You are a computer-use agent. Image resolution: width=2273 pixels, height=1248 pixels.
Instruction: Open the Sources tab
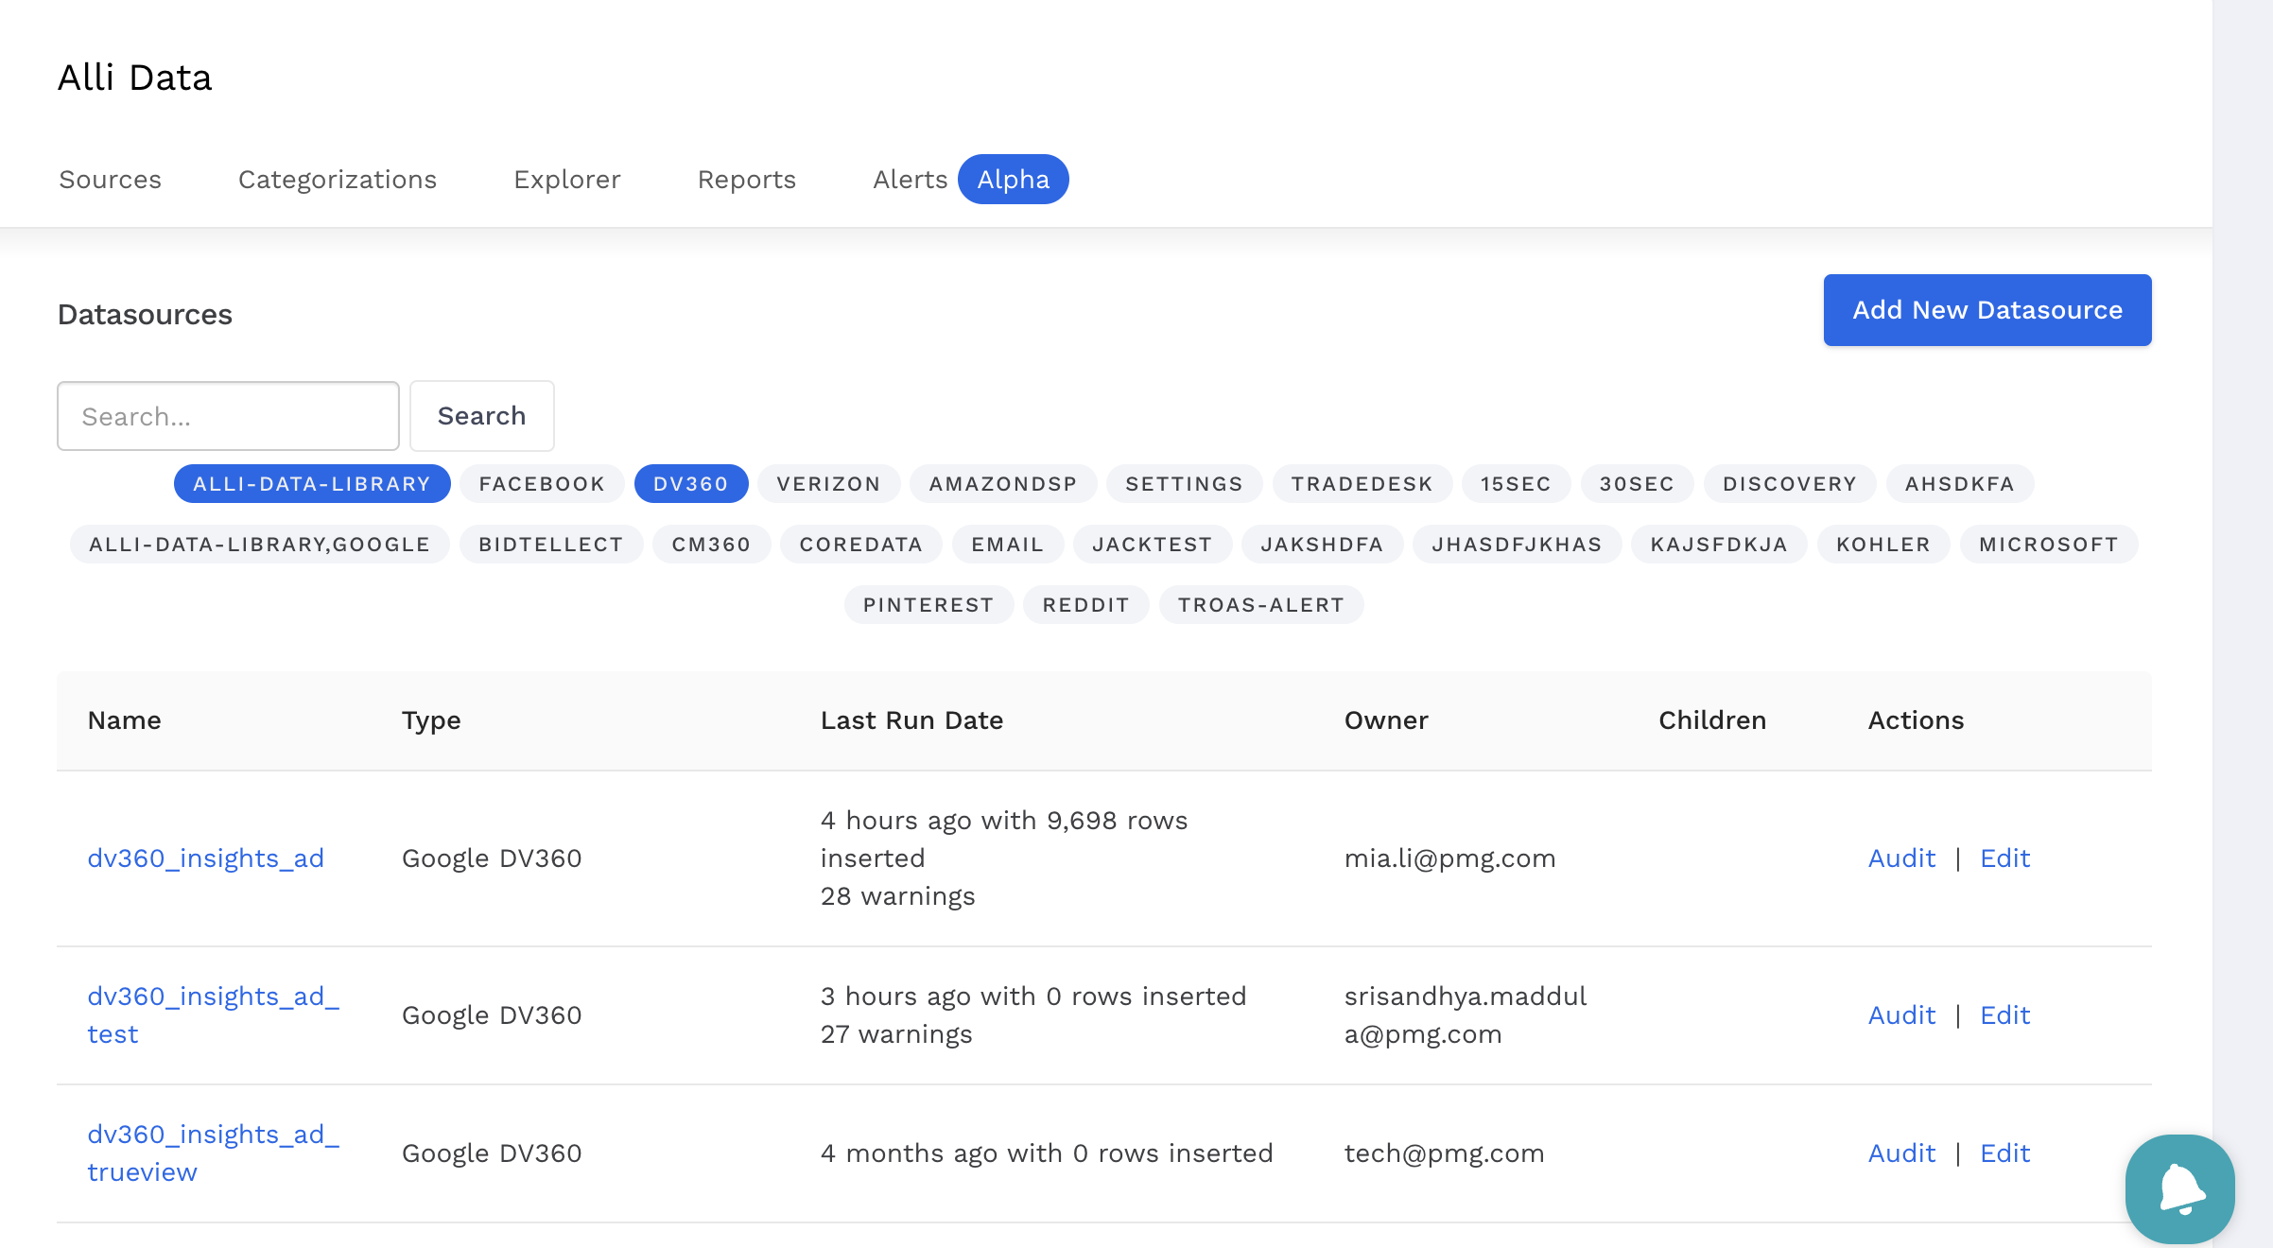pyautogui.click(x=110, y=180)
